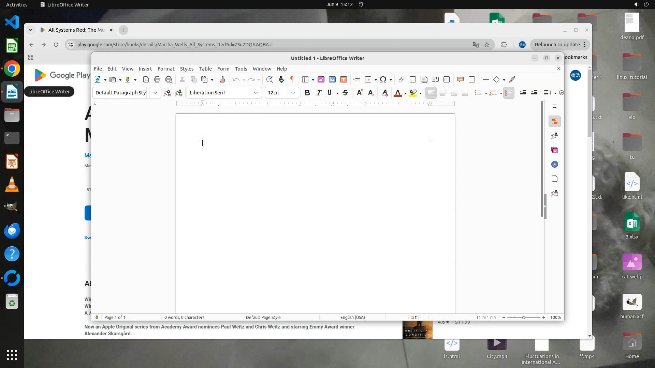Open the Insert Special Character omega icon
Image resolution: width=655 pixels, height=368 pixels.
(383, 79)
